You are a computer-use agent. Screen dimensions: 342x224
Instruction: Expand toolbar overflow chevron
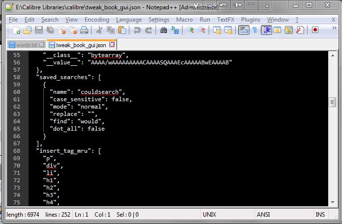pyautogui.click(x=334, y=28)
